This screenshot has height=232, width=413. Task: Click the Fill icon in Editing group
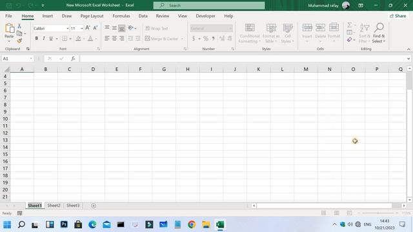point(350,32)
